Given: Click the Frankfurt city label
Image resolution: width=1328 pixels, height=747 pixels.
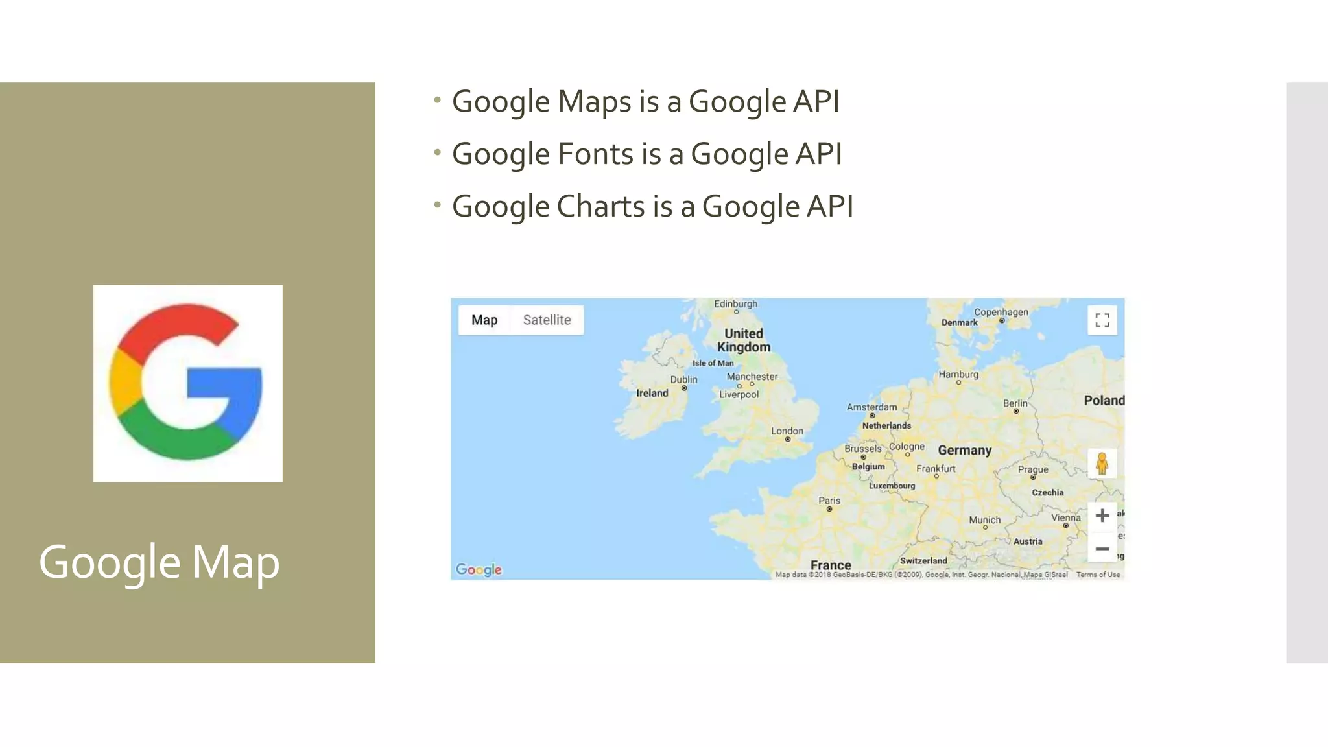Looking at the screenshot, I should point(936,468).
